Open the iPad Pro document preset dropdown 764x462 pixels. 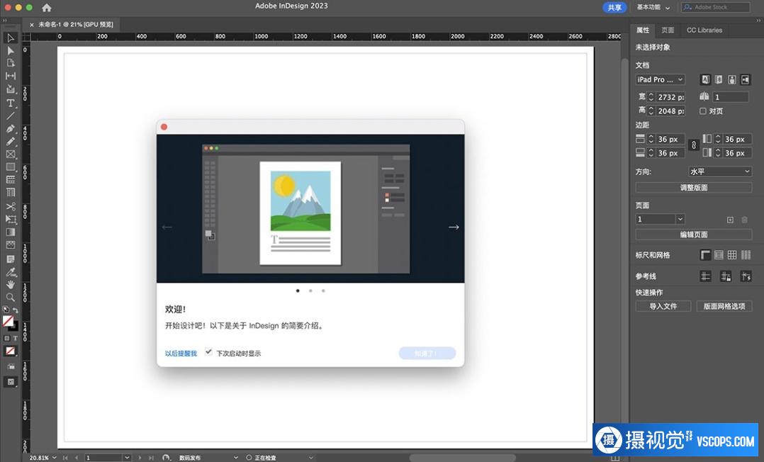661,79
